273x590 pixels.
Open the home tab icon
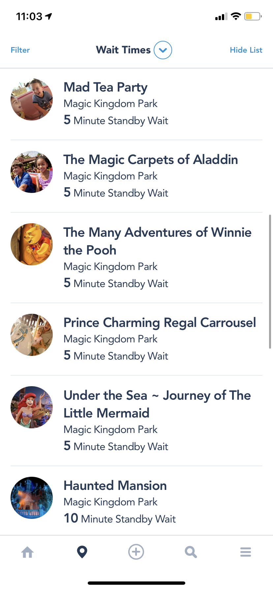click(x=27, y=552)
